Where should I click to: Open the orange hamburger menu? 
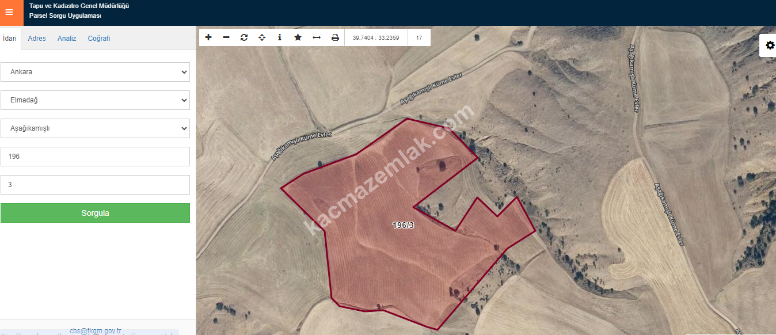click(x=9, y=12)
